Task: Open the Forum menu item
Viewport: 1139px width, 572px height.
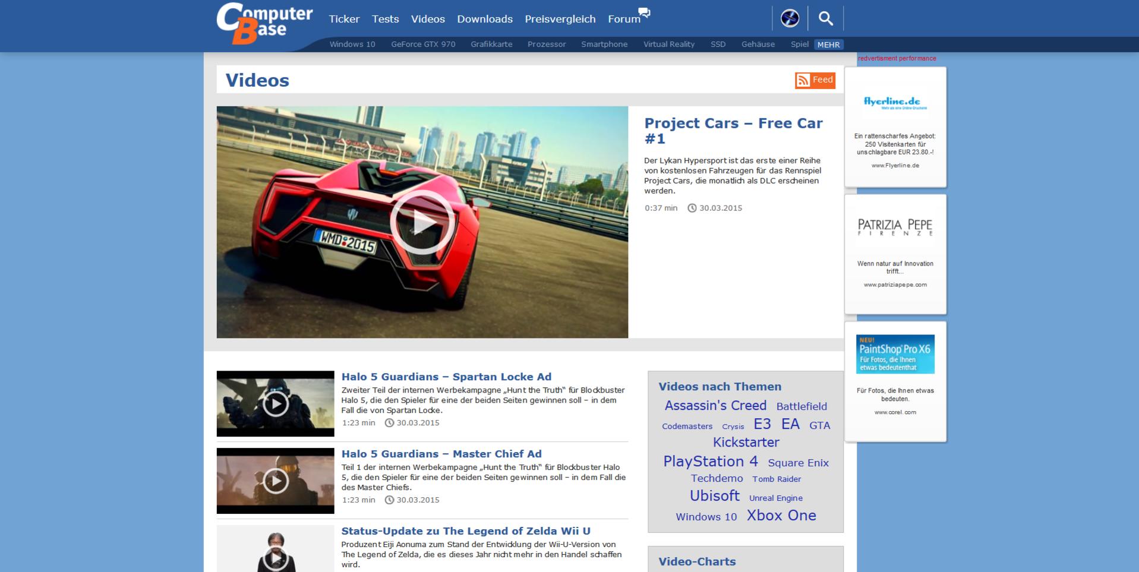Action: [624, 19]
